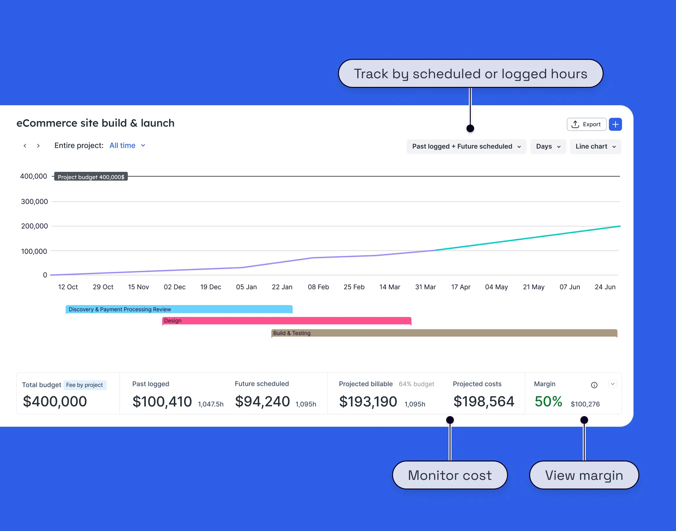Click the 'View margin' callout pill

pos(584,475)
